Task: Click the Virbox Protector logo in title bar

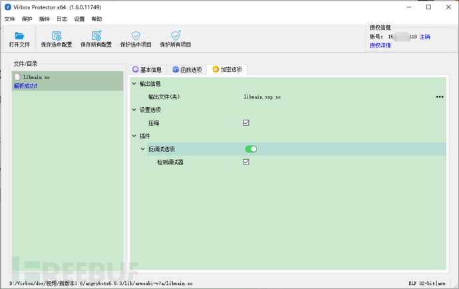Action: (7, 7)
